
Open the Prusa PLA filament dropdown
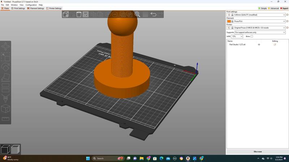pyautogui.click(x=256, y=21)
